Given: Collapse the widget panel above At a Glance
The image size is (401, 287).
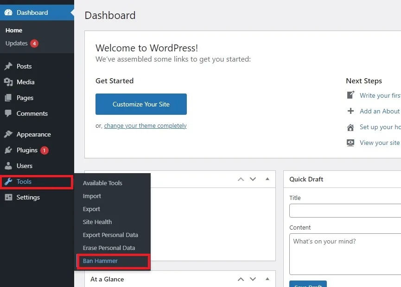Looking at the screenshot, I should pyautogui.click(x=267, y=179).
